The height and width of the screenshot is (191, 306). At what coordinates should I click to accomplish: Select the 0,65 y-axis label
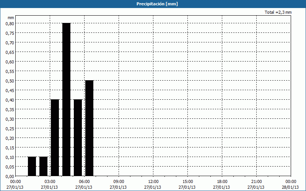pyautogui.click(x=10, y=52)
